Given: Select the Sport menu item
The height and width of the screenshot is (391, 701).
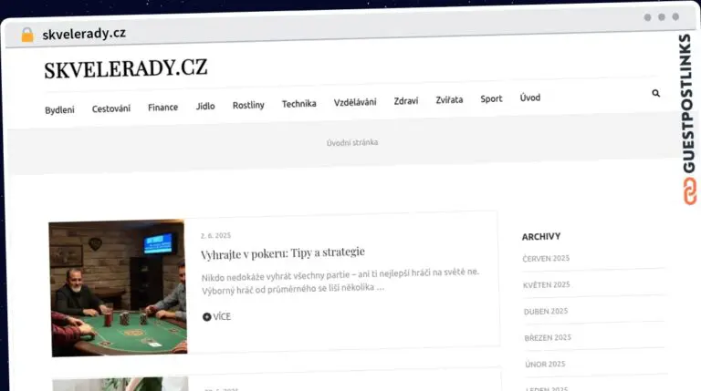Looking at the screenshot, I should pyautogui.click(x=491, y=98).
